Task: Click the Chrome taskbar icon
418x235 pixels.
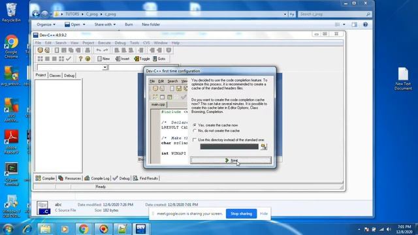Action: click(84, 229)
